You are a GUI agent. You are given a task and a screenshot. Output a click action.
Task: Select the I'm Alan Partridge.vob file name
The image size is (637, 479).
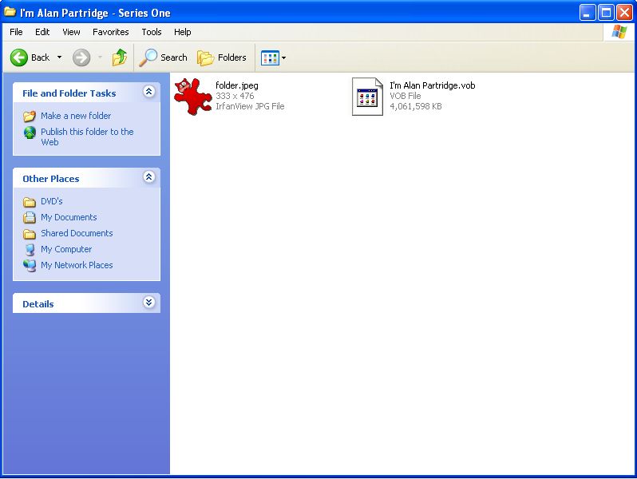(x=433, y=85)
